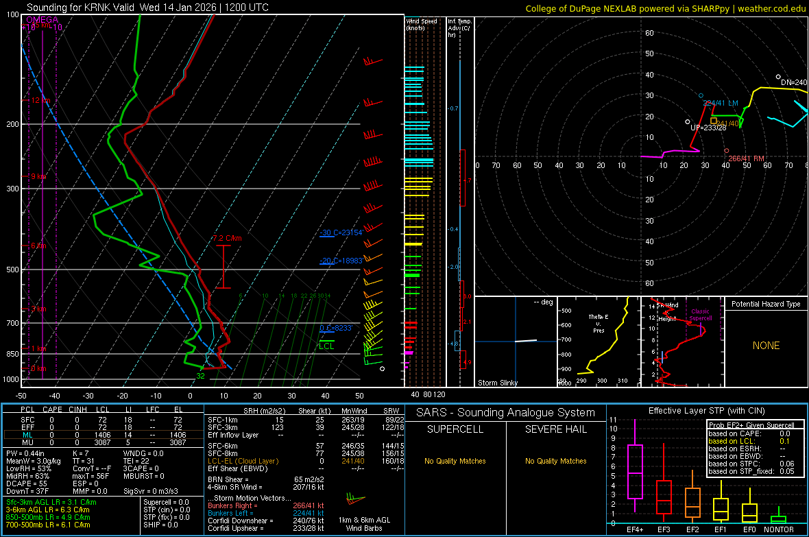Viewport: 809px width, 537px height.
Task: Select the Bunkers Right storm motion row
Action: (x=266, y=505)
